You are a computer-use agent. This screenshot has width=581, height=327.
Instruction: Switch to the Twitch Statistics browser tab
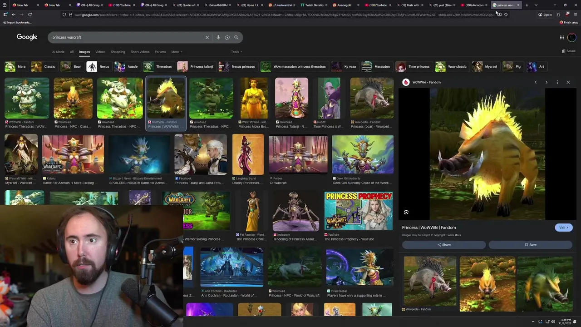click(314, 5)
